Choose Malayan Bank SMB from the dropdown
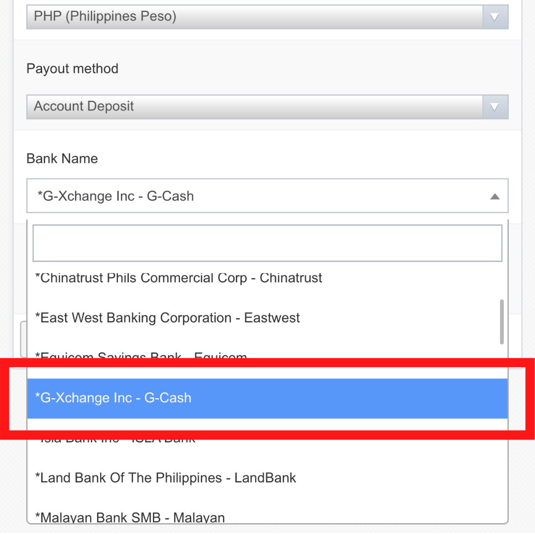Image resolution: width=535 pixels, height=535 pixels. 130,517
